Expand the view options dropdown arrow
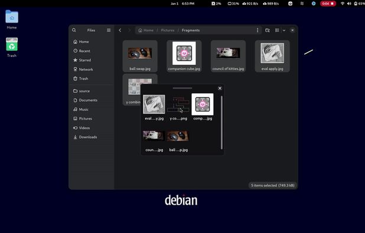 tap(284, 30)
